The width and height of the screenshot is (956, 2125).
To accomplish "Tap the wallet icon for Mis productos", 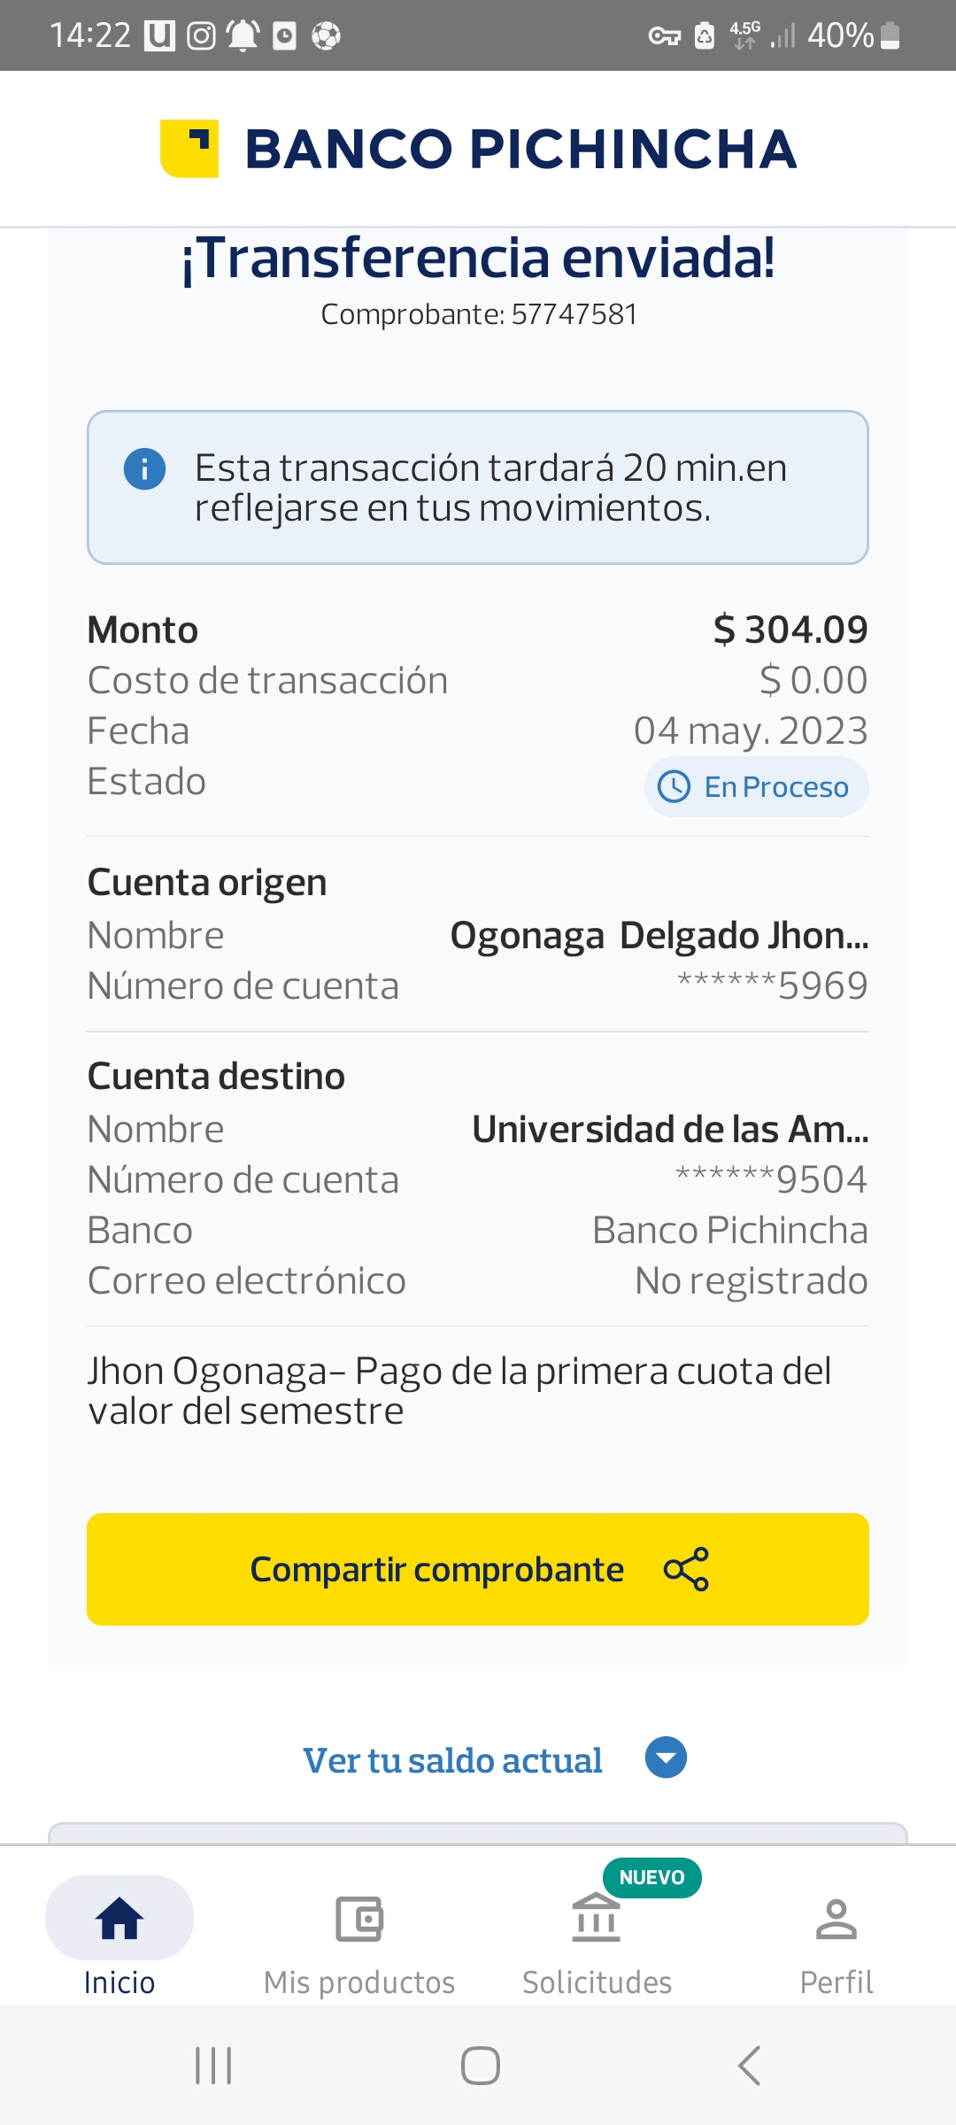I will [x=359, y=1919].
